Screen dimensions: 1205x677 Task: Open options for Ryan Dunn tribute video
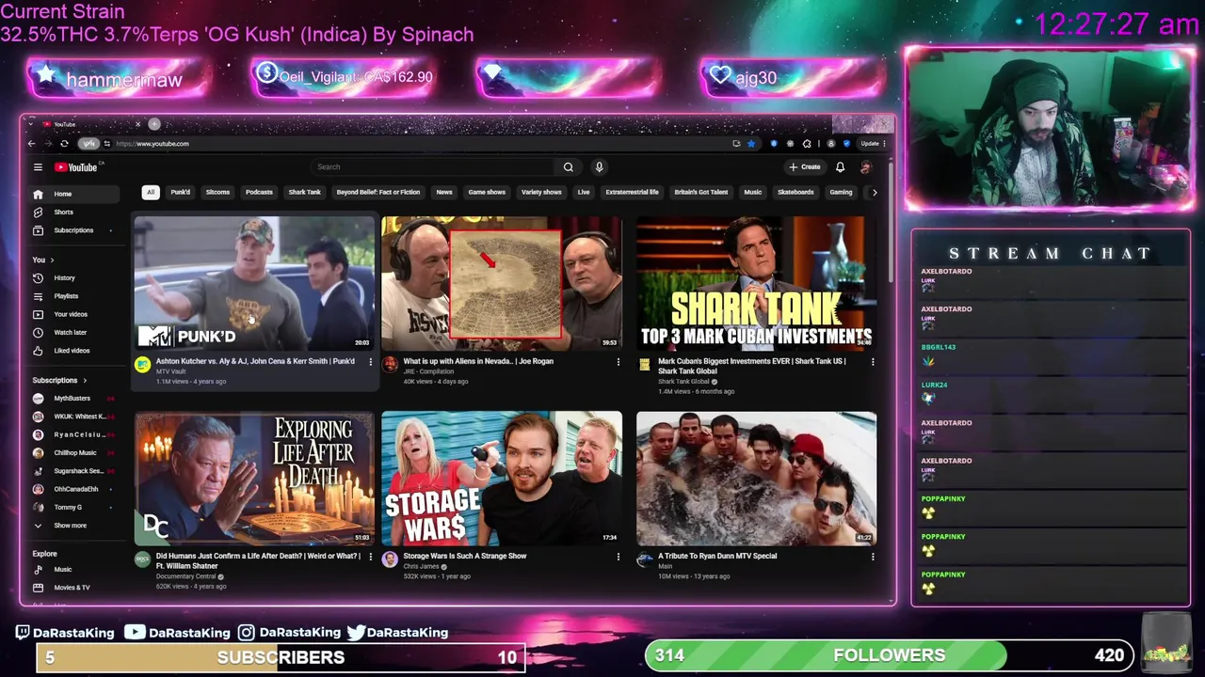coord(873,557)
